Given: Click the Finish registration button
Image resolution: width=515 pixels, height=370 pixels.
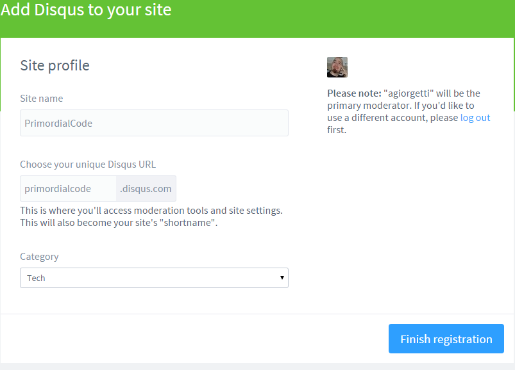Looking at the screenshot, I should pos(446,339).
